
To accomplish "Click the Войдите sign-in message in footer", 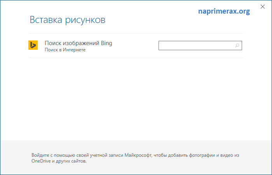I will 135,158.
